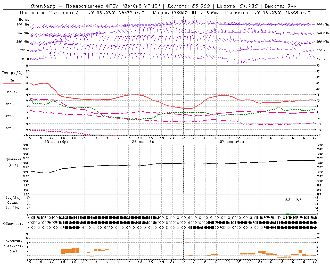
Task: Click the "Облачность" cloud cover label
Action: 13,224
